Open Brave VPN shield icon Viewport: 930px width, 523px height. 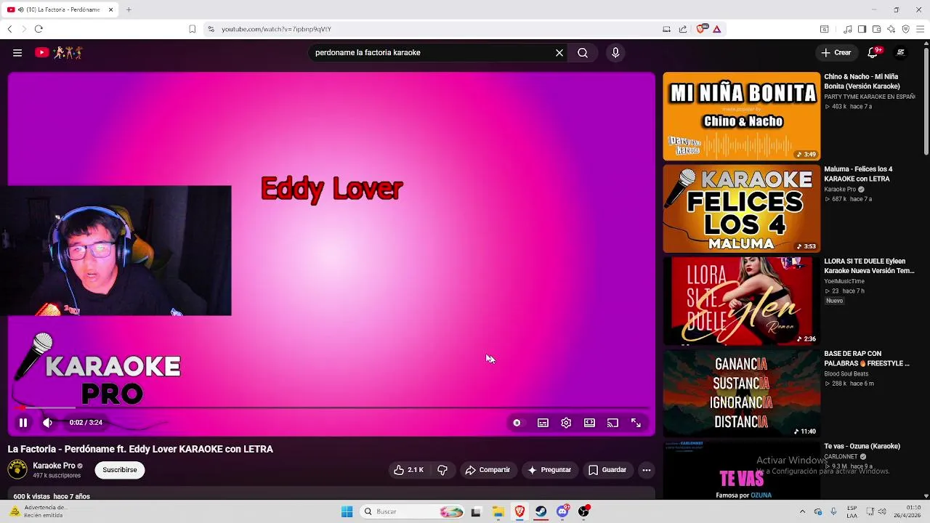pos(905,29)
